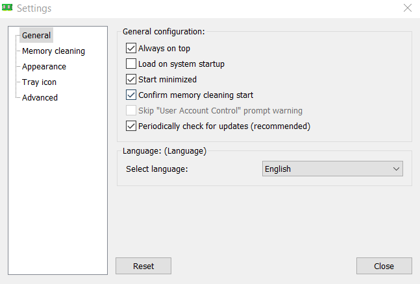Click the Select language label

156,169
